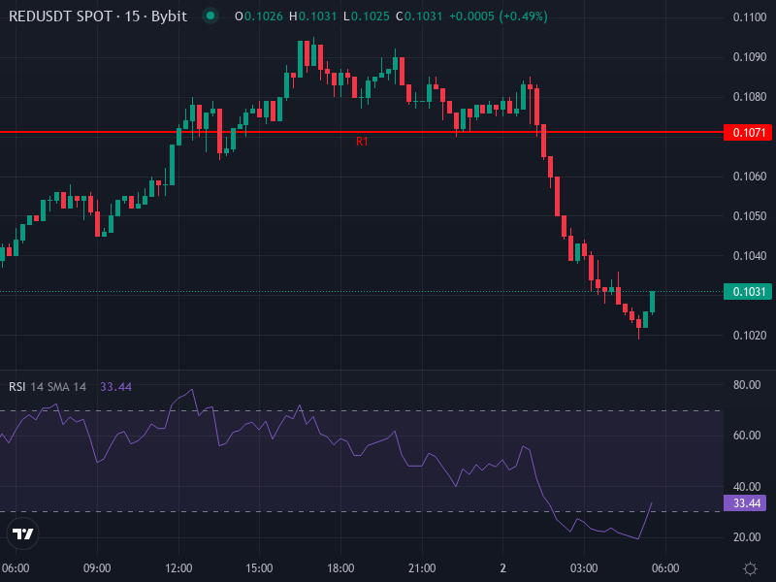Viewport: 776px width, 582px height.
Task: Click the 80.00 RSI scale label
Action: click(746, 385)
